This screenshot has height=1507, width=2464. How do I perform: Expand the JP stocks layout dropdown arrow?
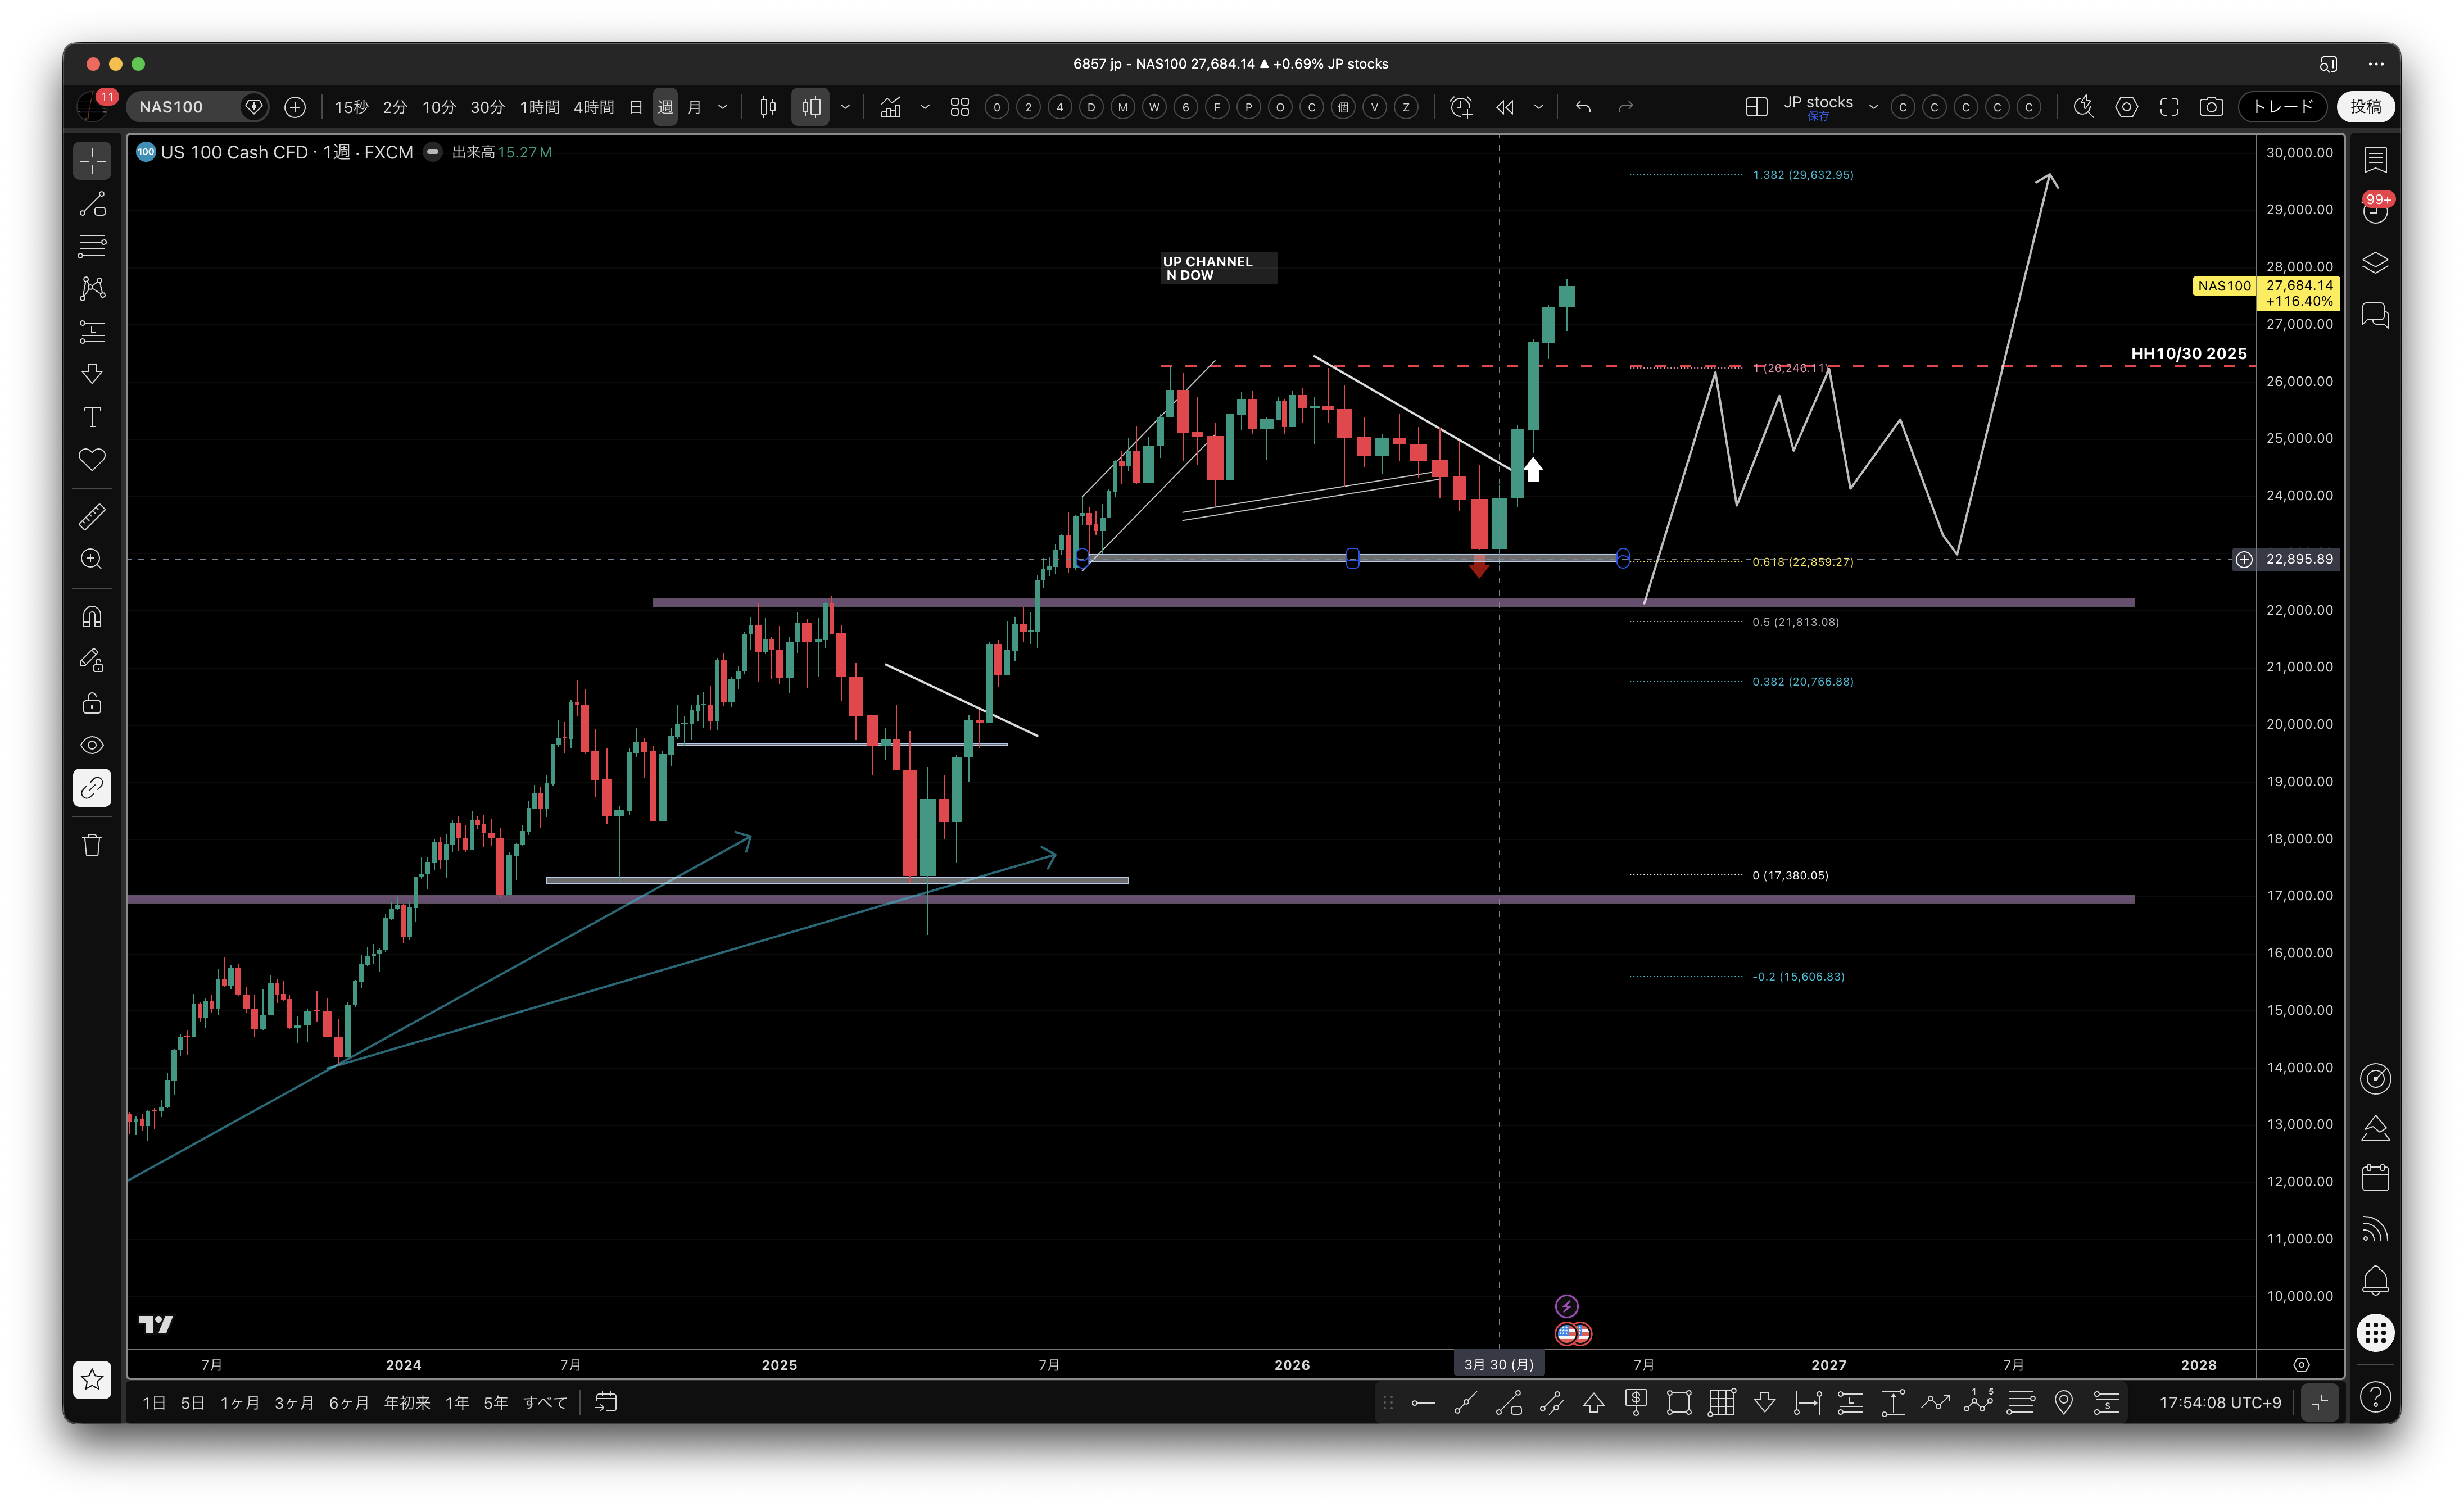(1873, 107)
